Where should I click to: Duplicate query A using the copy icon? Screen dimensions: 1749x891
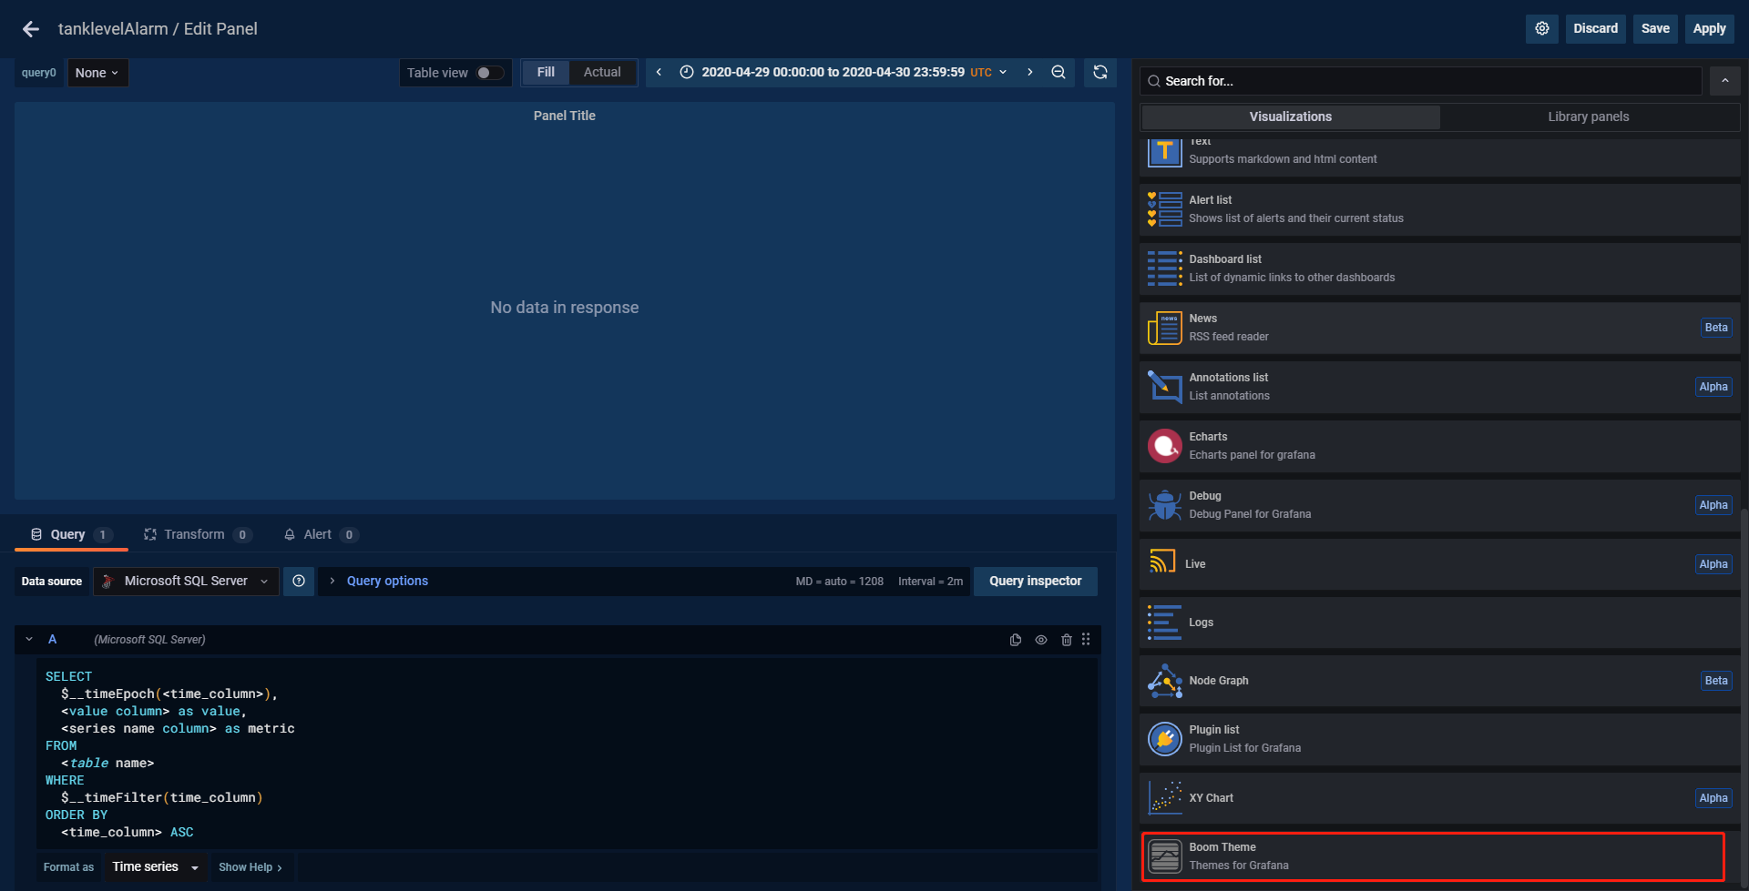click(x=1016, y=640)
